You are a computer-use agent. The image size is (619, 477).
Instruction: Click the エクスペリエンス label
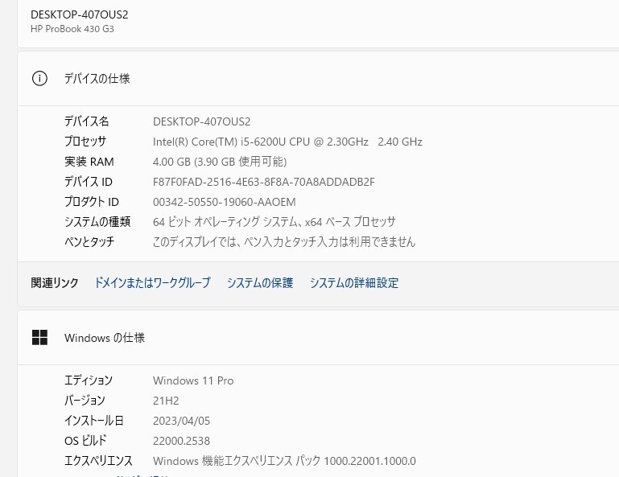[x=98, y=461]
